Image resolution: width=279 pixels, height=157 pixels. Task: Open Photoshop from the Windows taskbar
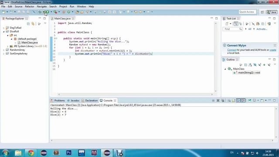tap(69, 153)
